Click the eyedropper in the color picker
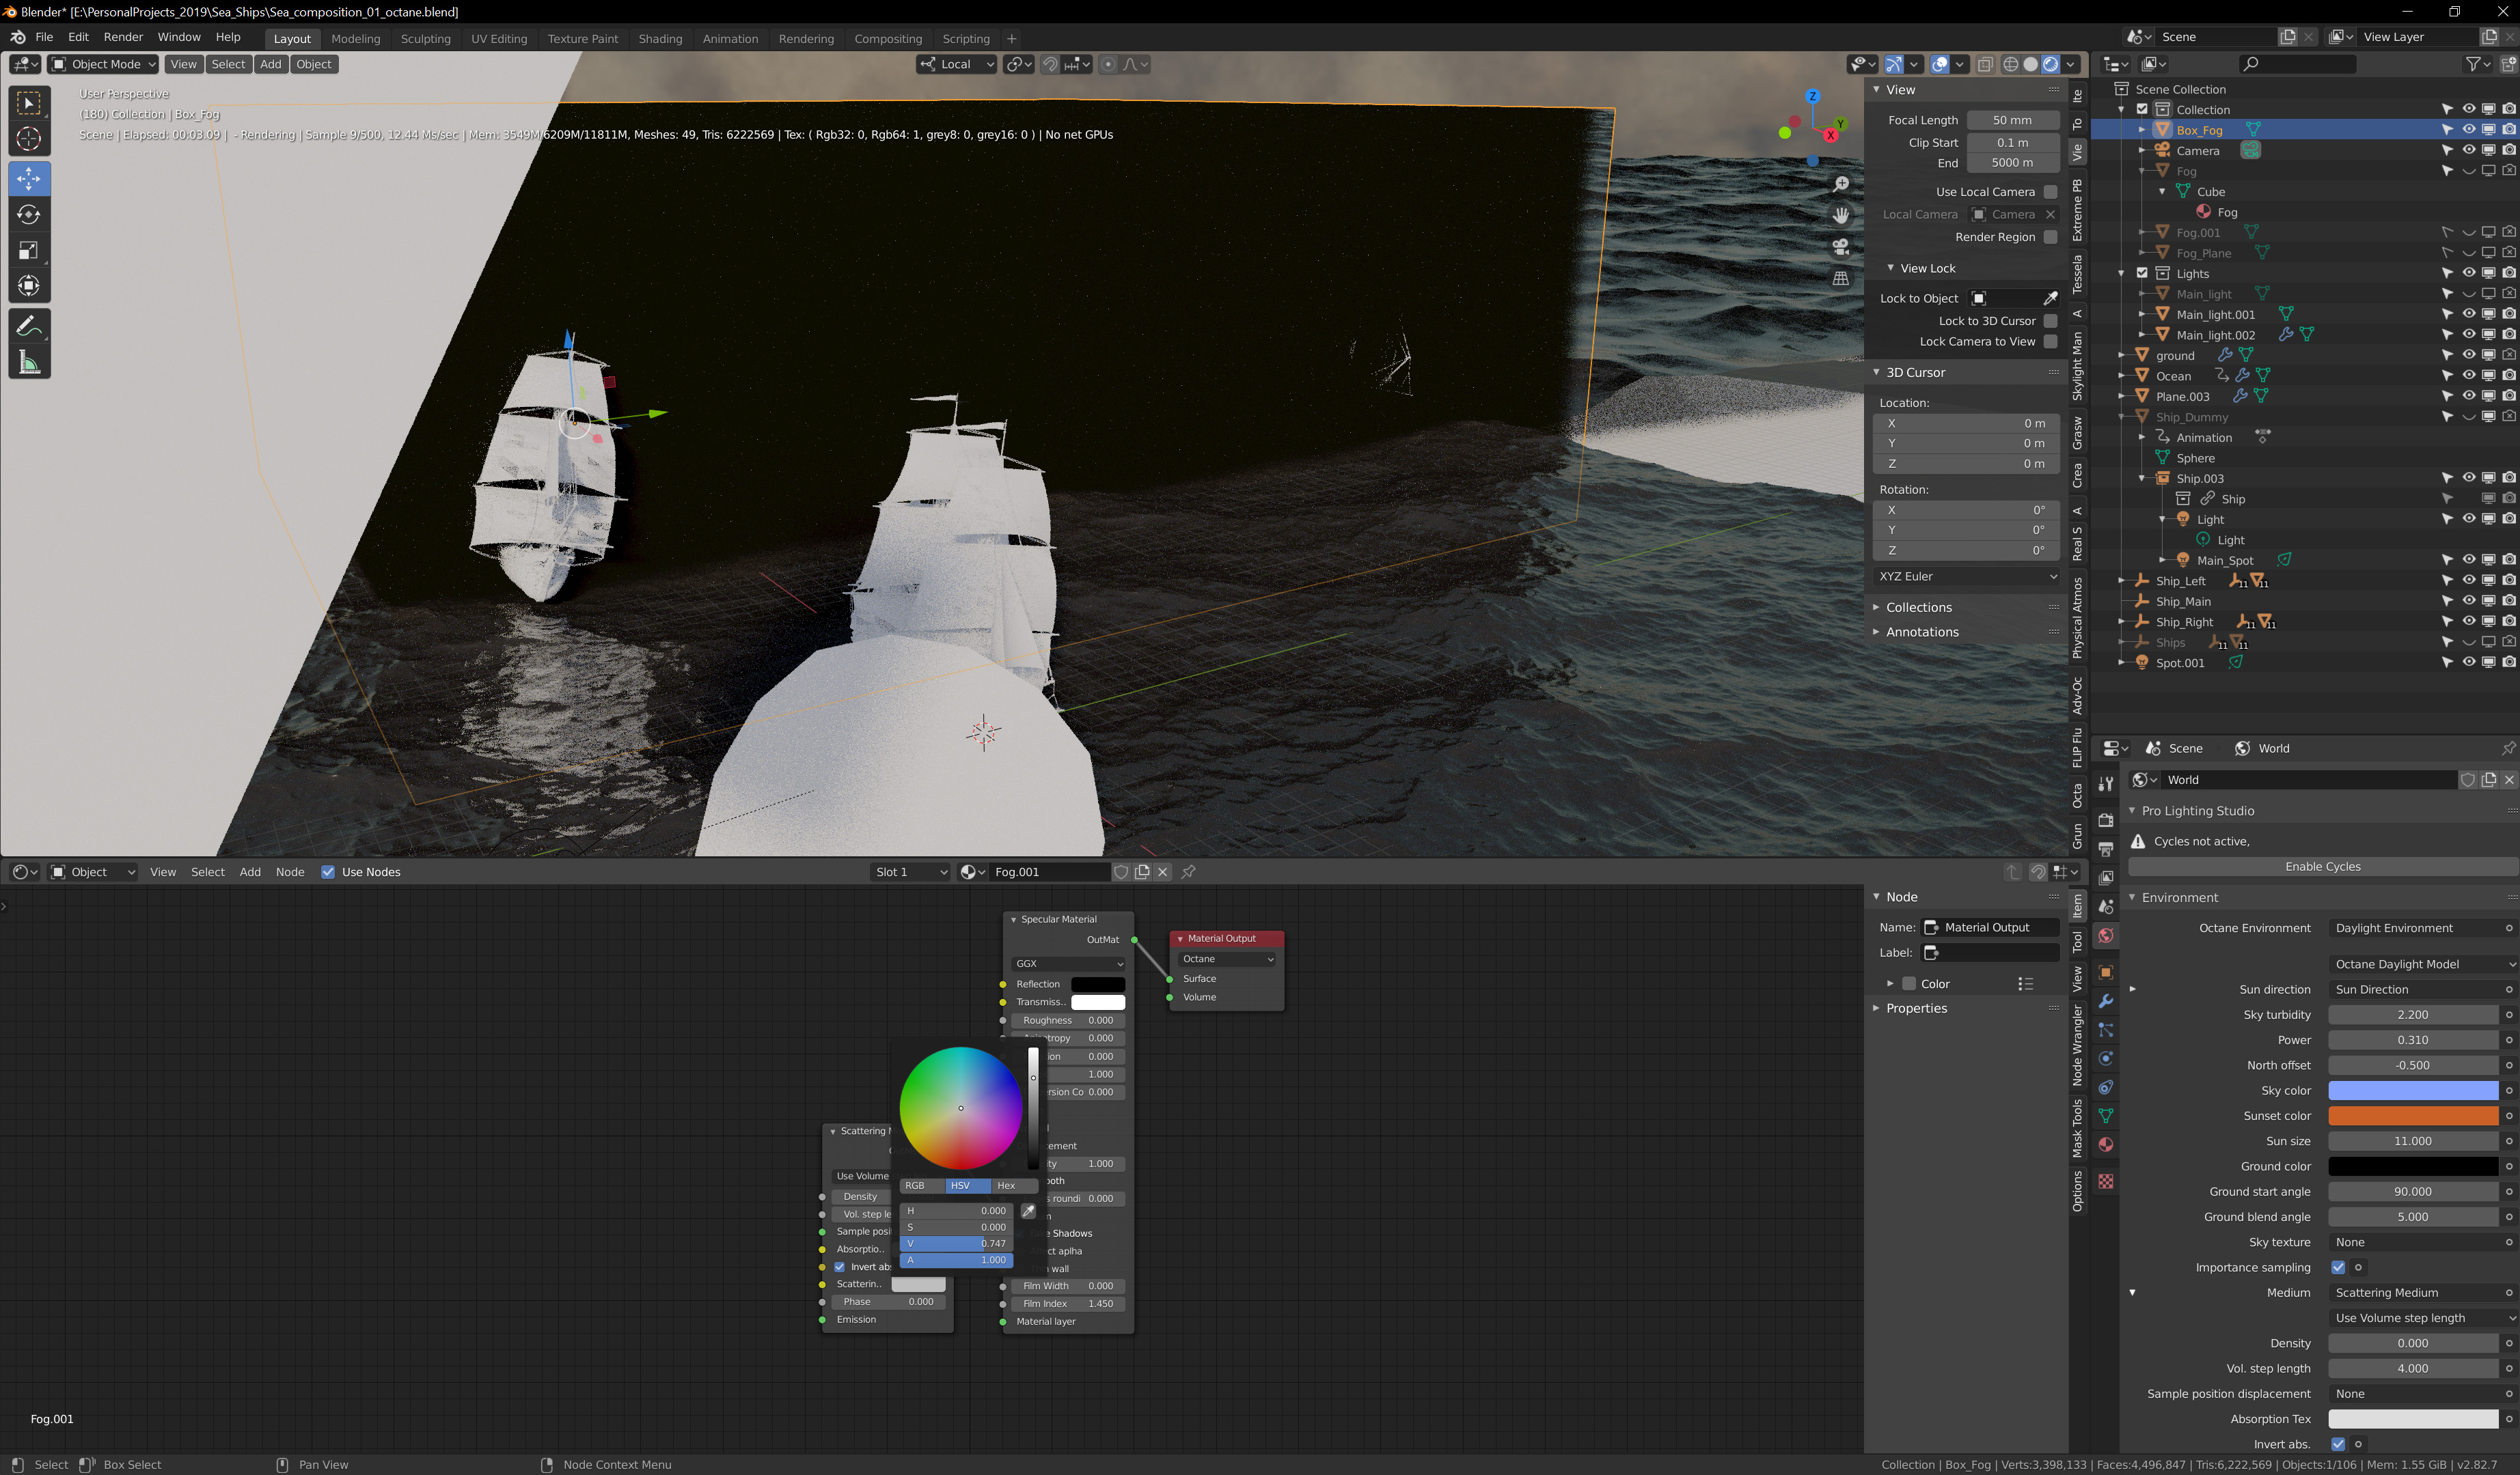This screenshot has width=2520, height=1475. [1028, 1211]
